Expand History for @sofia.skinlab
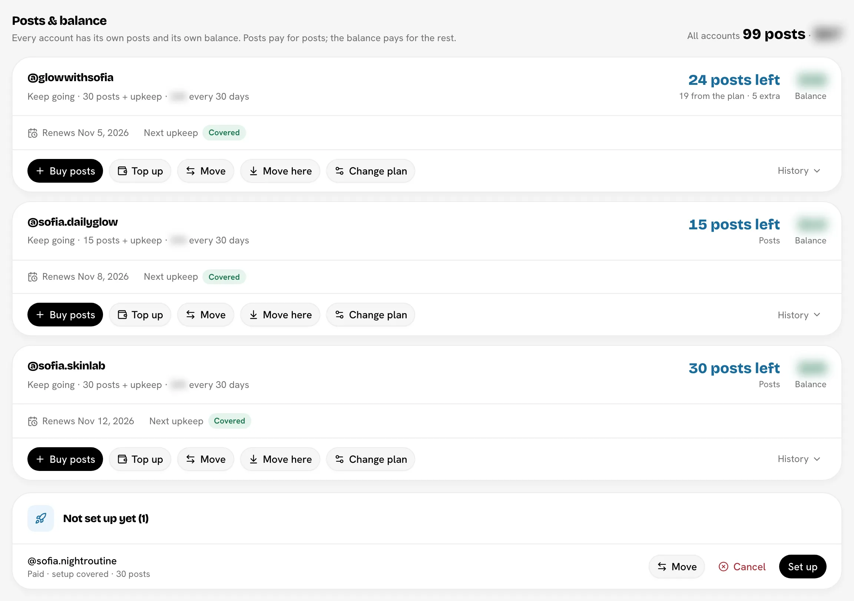The image size is (854, 601). pyautogui.click(x=798, y=459)
